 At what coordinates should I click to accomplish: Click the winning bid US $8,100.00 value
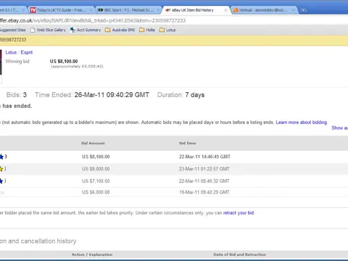pyautogui.click(x=64, y=62)
